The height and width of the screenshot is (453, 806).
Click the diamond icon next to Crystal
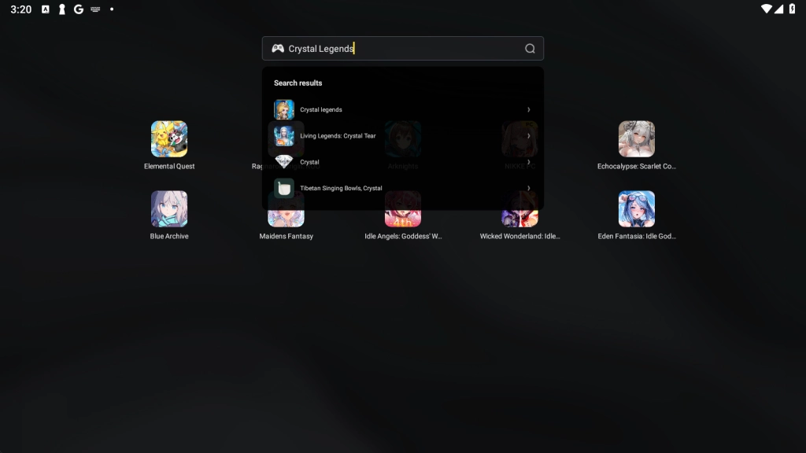[x=285, y=162]
